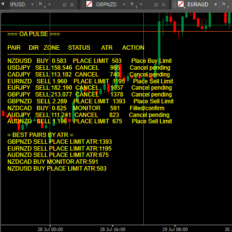Viewport: 232px width, 232px height.
Task: Expand the GBPUSD timeframe dropdown arrow
Action: click(49, 4)
